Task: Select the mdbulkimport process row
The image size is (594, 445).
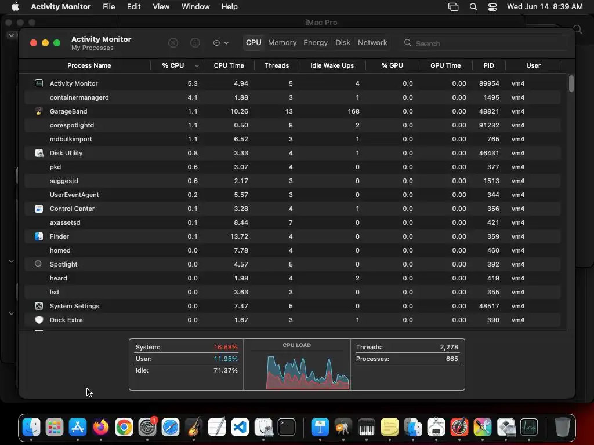Action: tap(292, 139)
